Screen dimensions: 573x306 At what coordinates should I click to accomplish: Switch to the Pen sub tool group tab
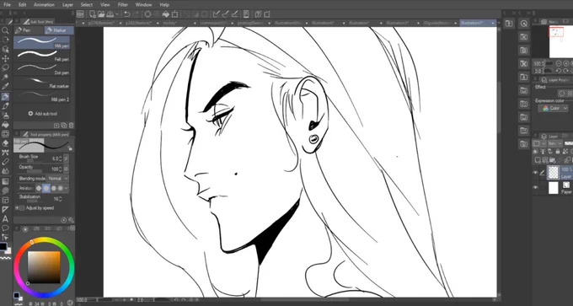click(29, 30)
